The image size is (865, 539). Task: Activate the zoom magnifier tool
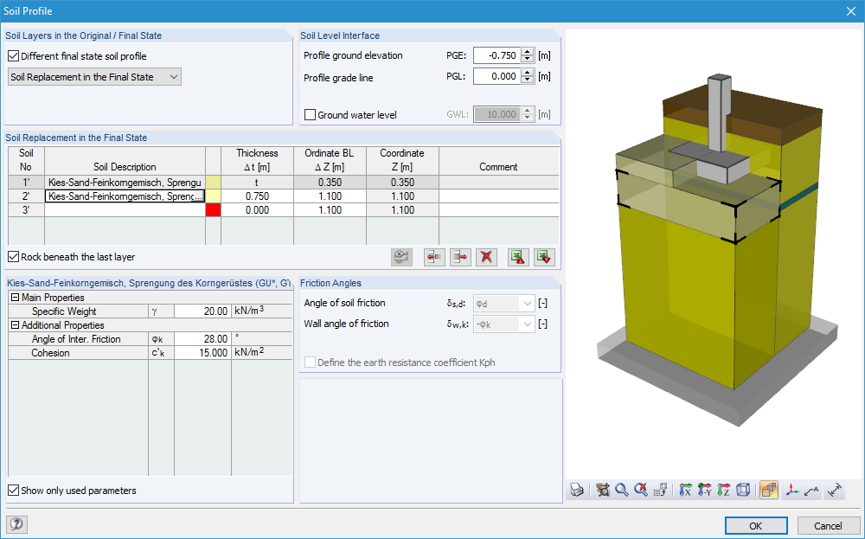pyautogui.click(x=622, y=490)
